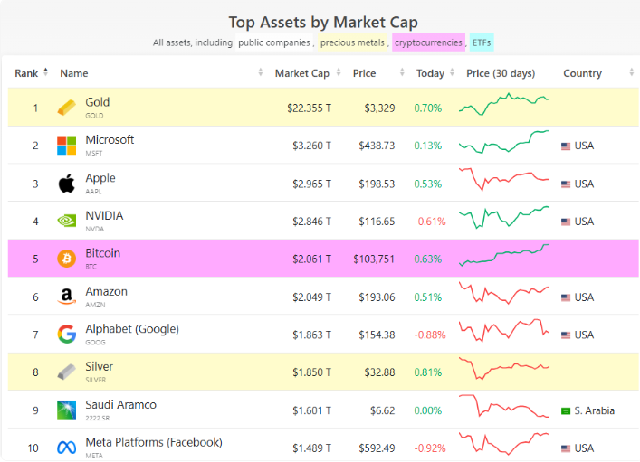
Task: Open the Silver asset link
Action: 100,366
